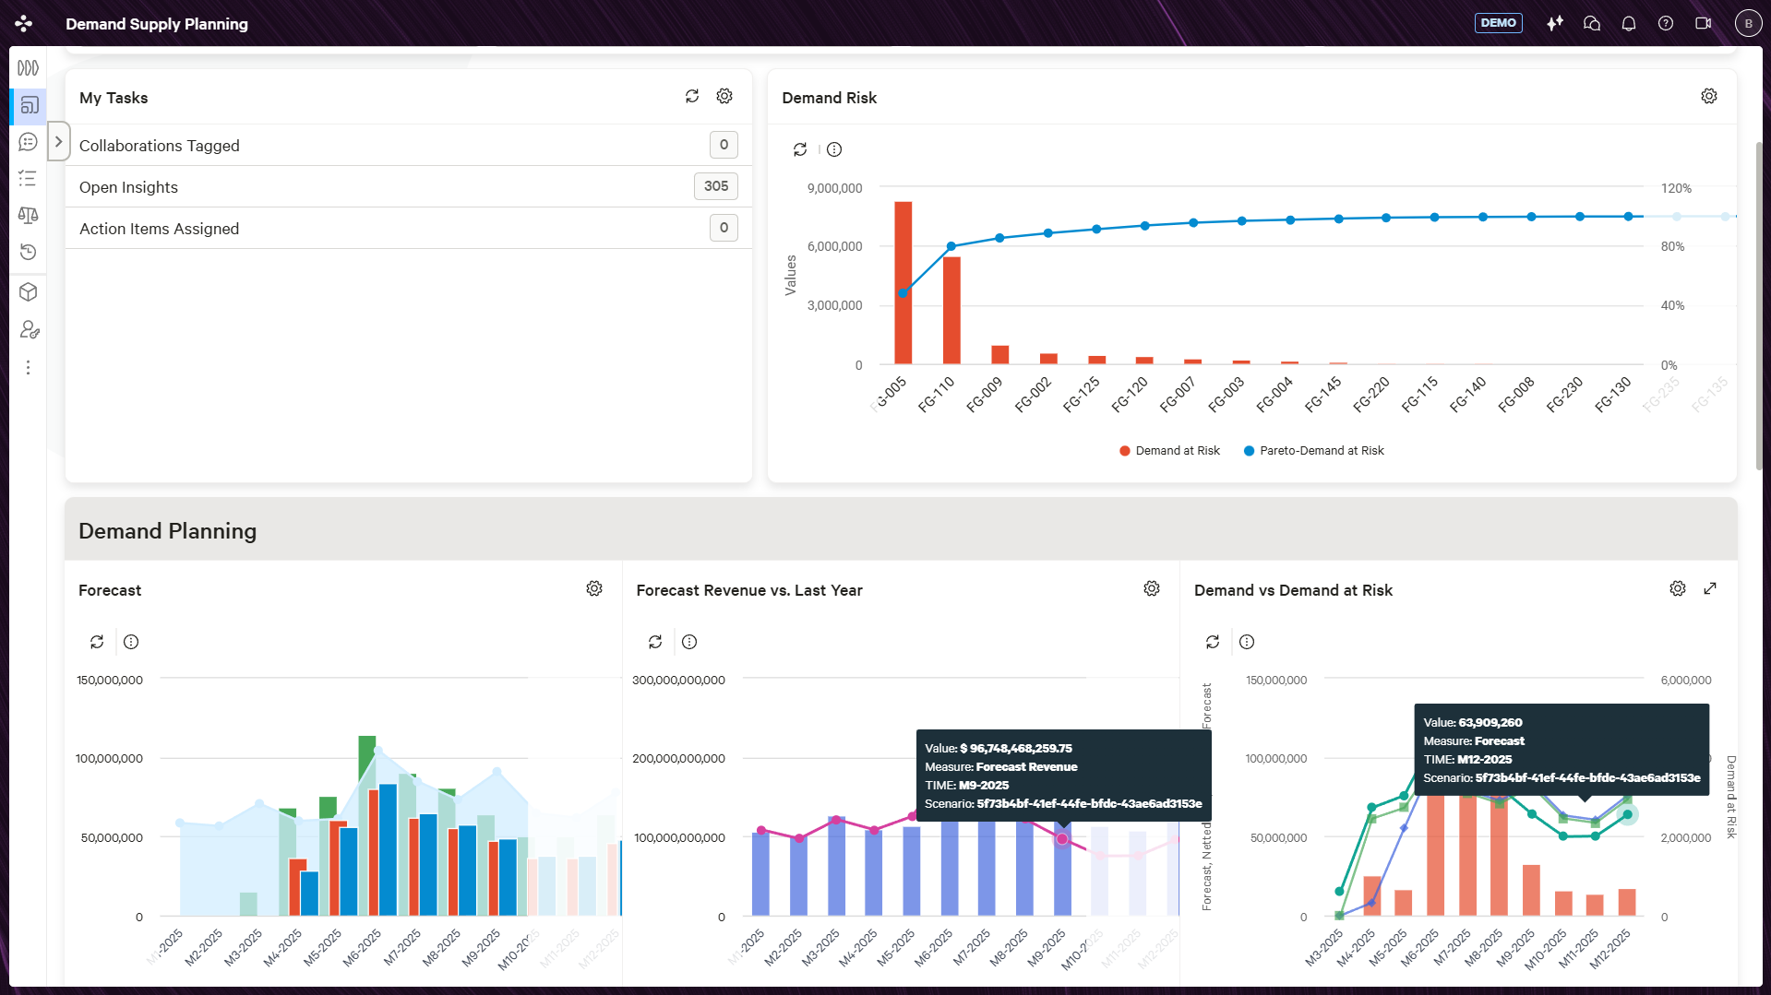Open the cube package icon in sidebar
1771x995 pixels.
point(28,292)
